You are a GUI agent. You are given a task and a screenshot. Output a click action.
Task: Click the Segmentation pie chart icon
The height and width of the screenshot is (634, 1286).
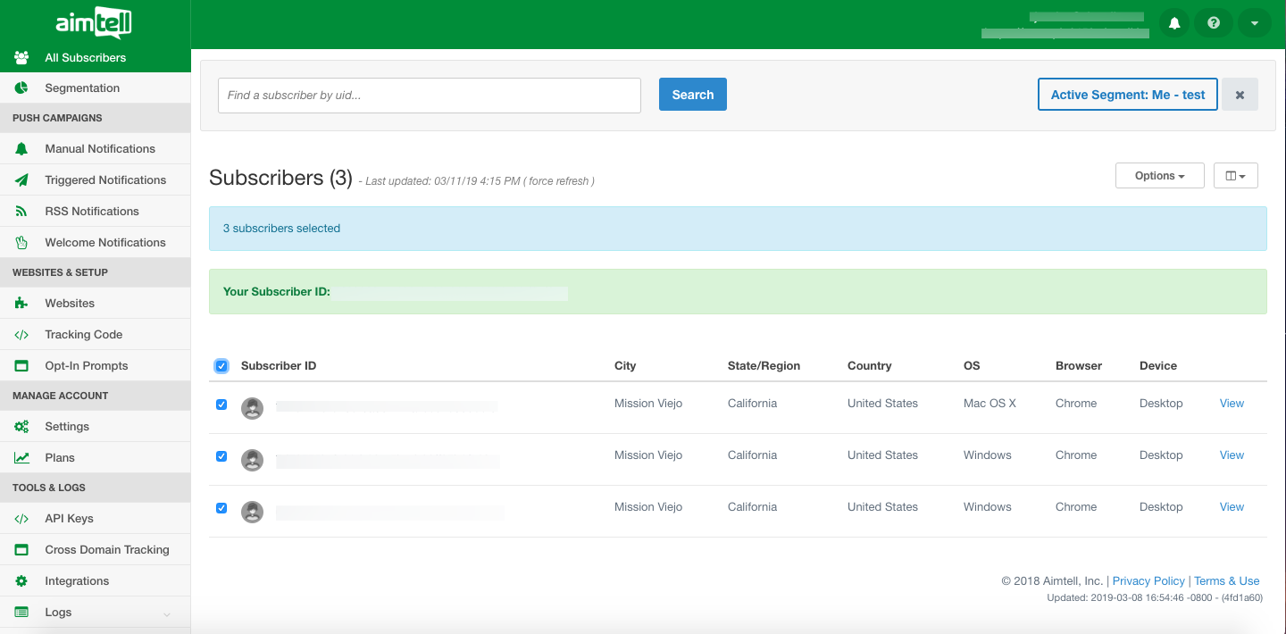tap(21, 88)
